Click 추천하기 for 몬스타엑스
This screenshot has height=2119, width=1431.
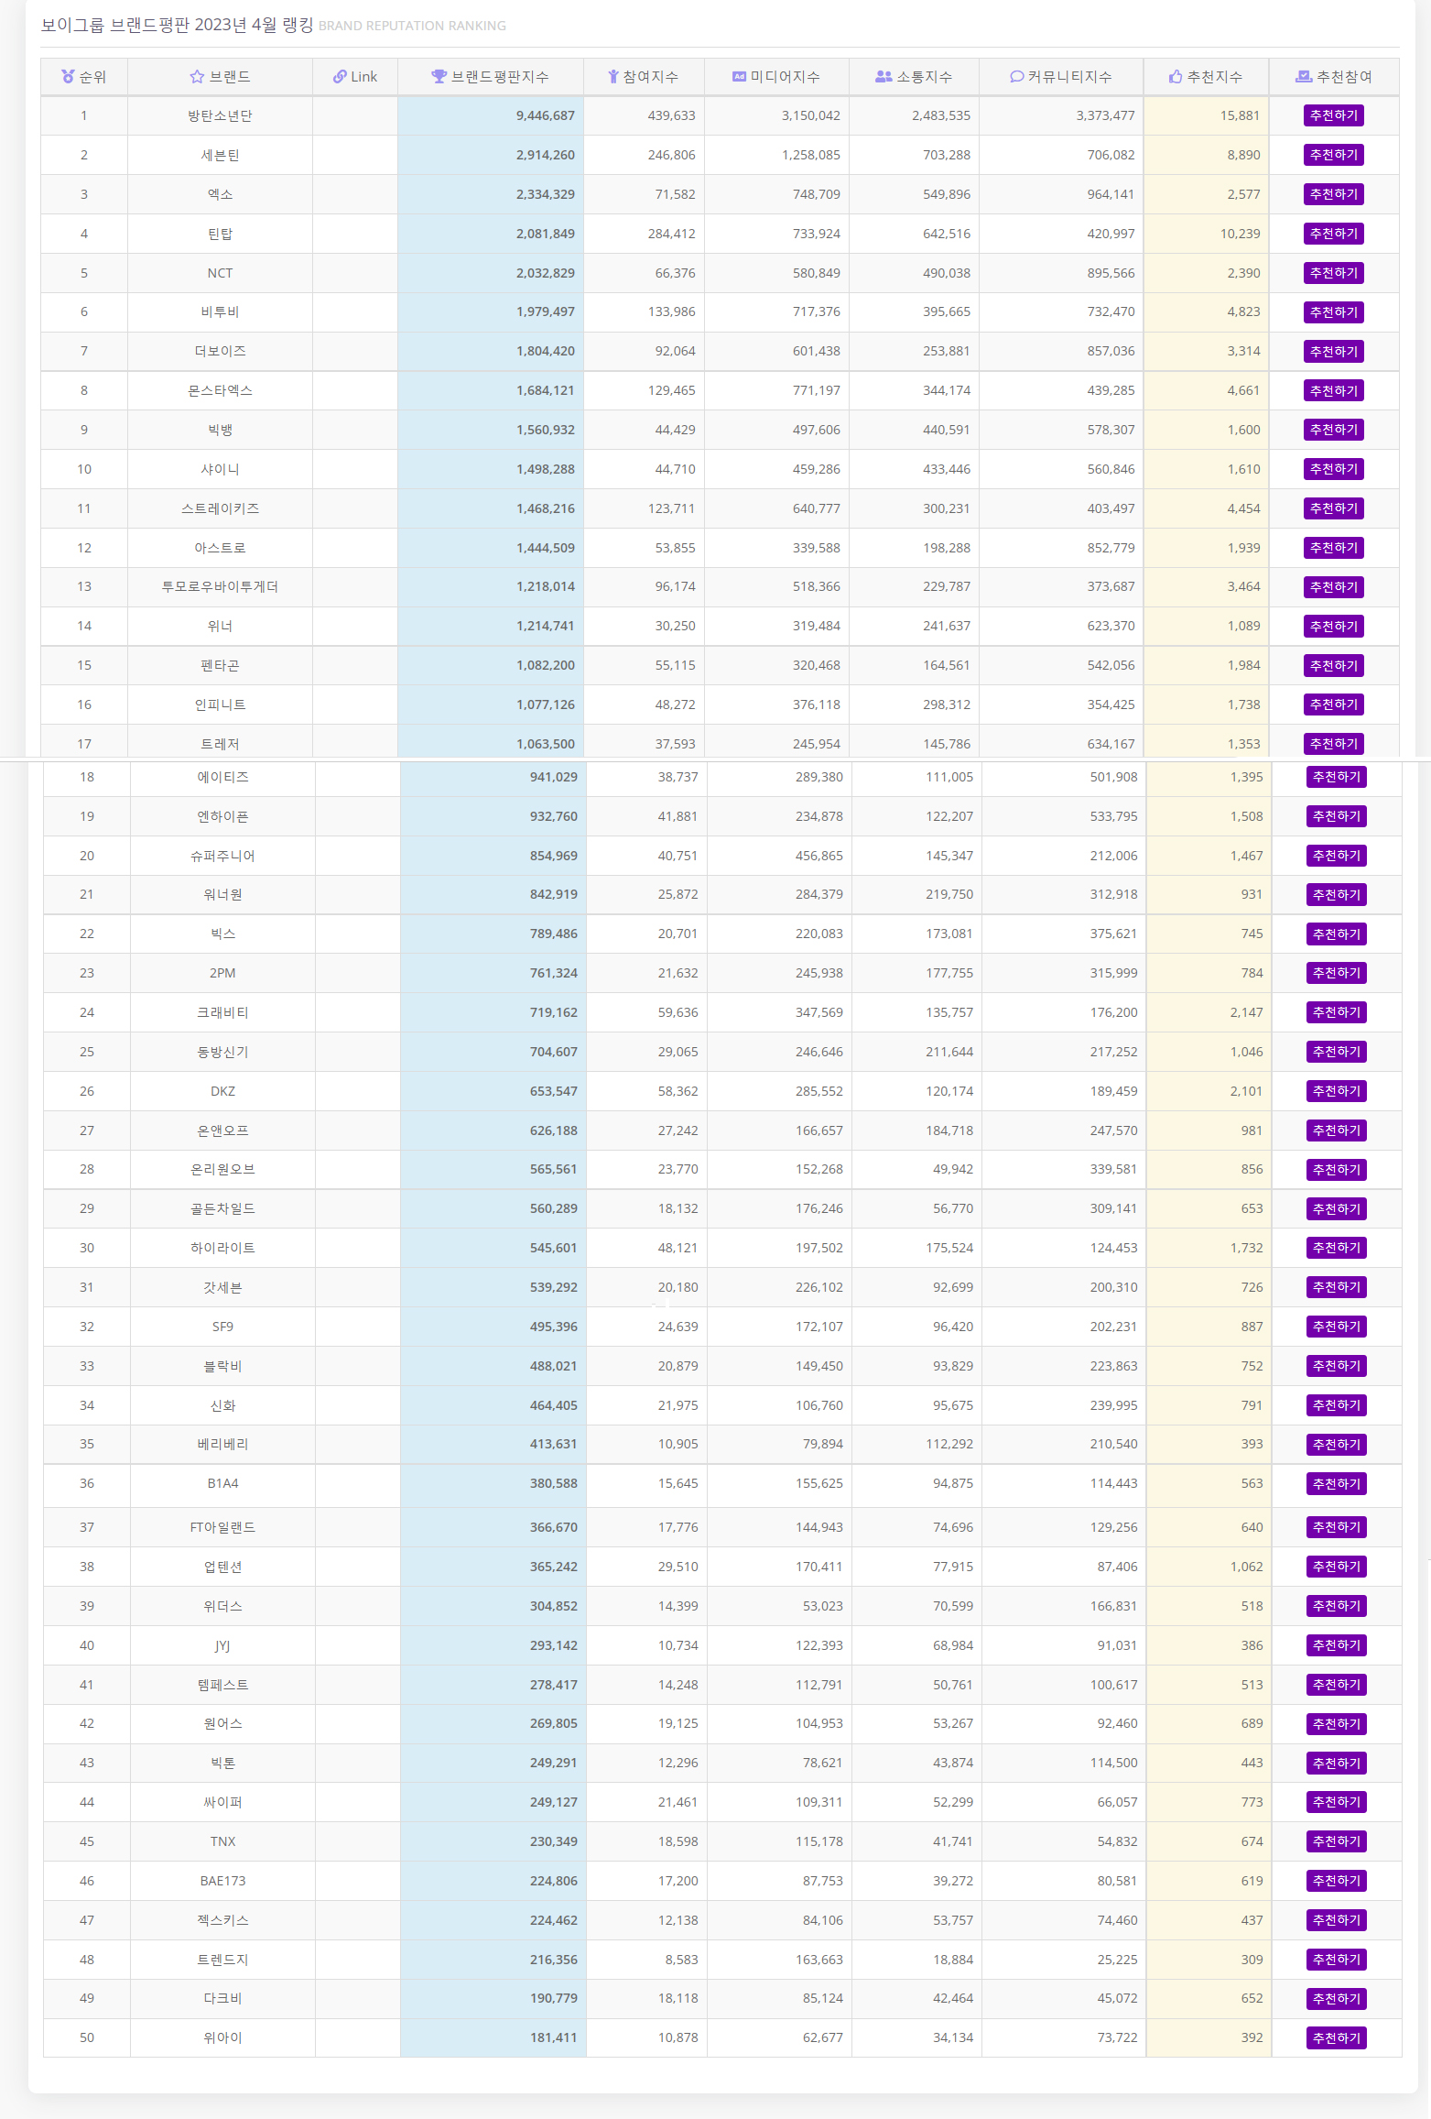point(1334,391)
